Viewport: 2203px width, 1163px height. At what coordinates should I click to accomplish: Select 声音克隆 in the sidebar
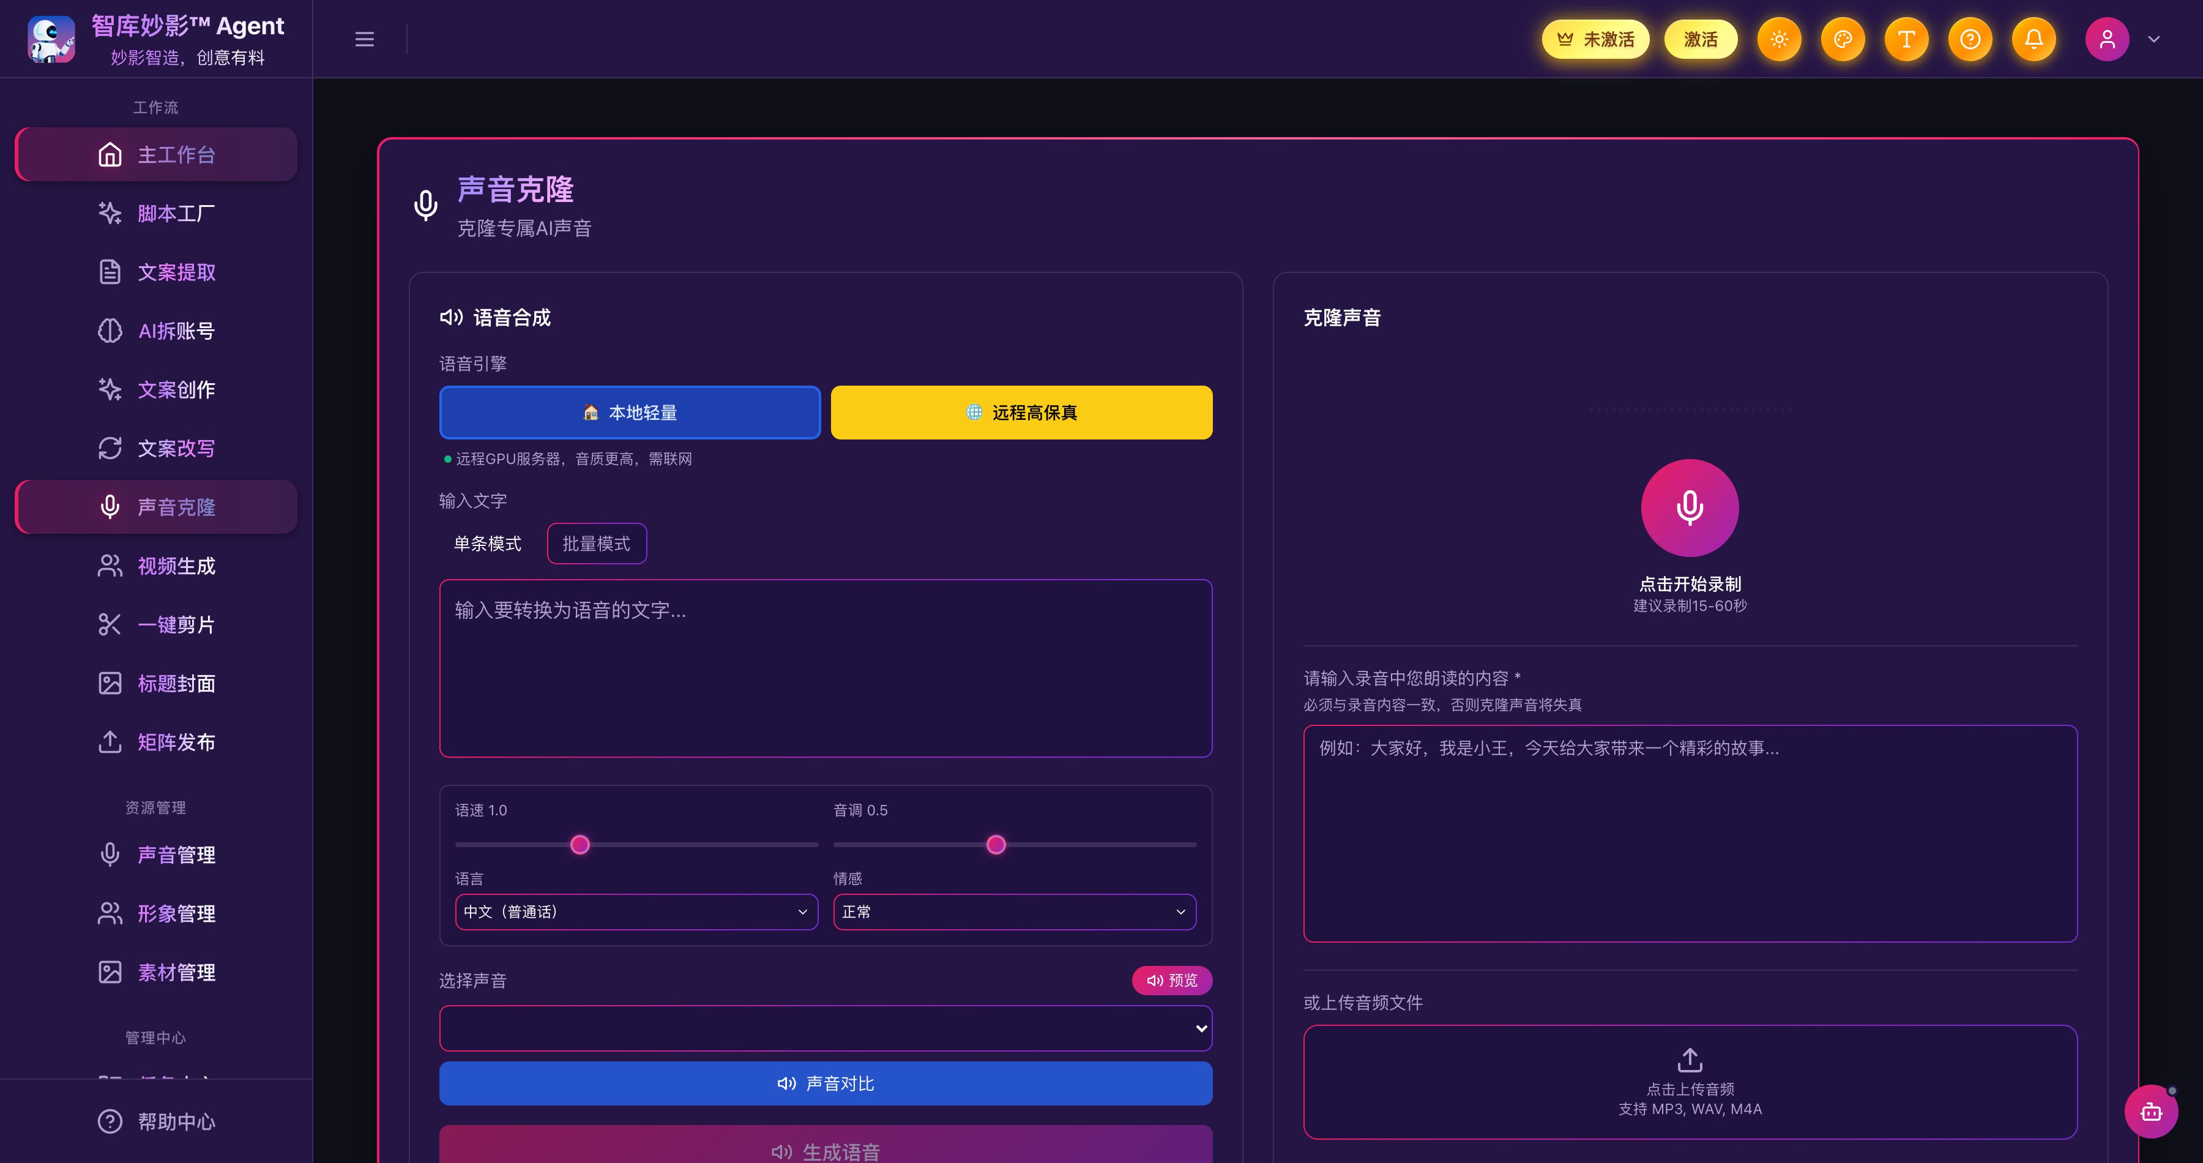point(157,507)
